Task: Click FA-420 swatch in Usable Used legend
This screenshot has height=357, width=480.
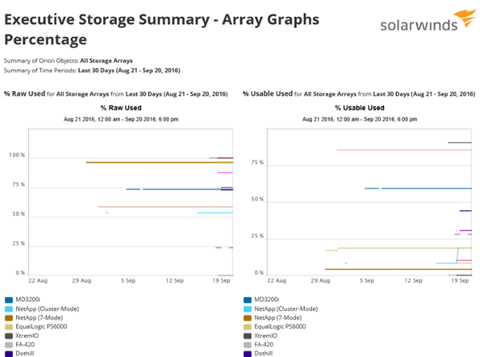Action: 248,344
